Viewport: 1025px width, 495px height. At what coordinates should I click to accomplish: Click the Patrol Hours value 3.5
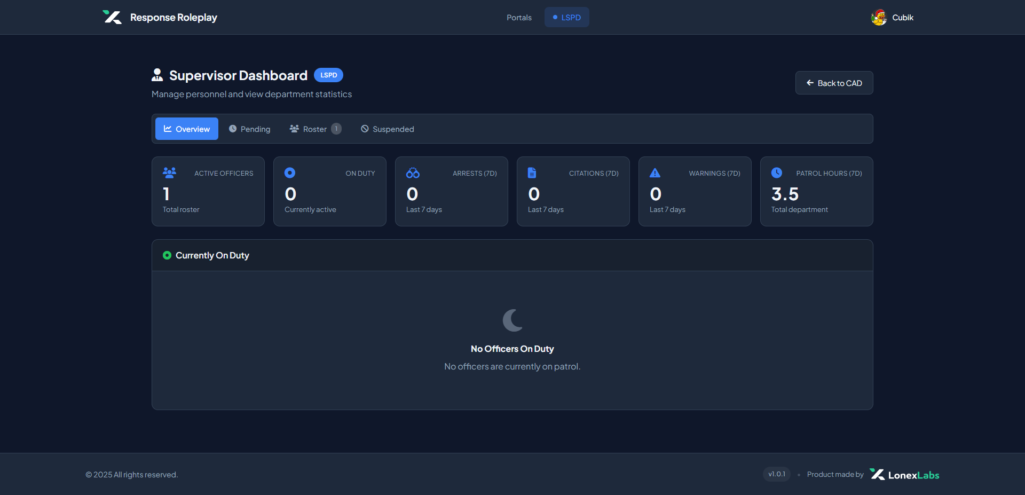[x=785, y=194]
